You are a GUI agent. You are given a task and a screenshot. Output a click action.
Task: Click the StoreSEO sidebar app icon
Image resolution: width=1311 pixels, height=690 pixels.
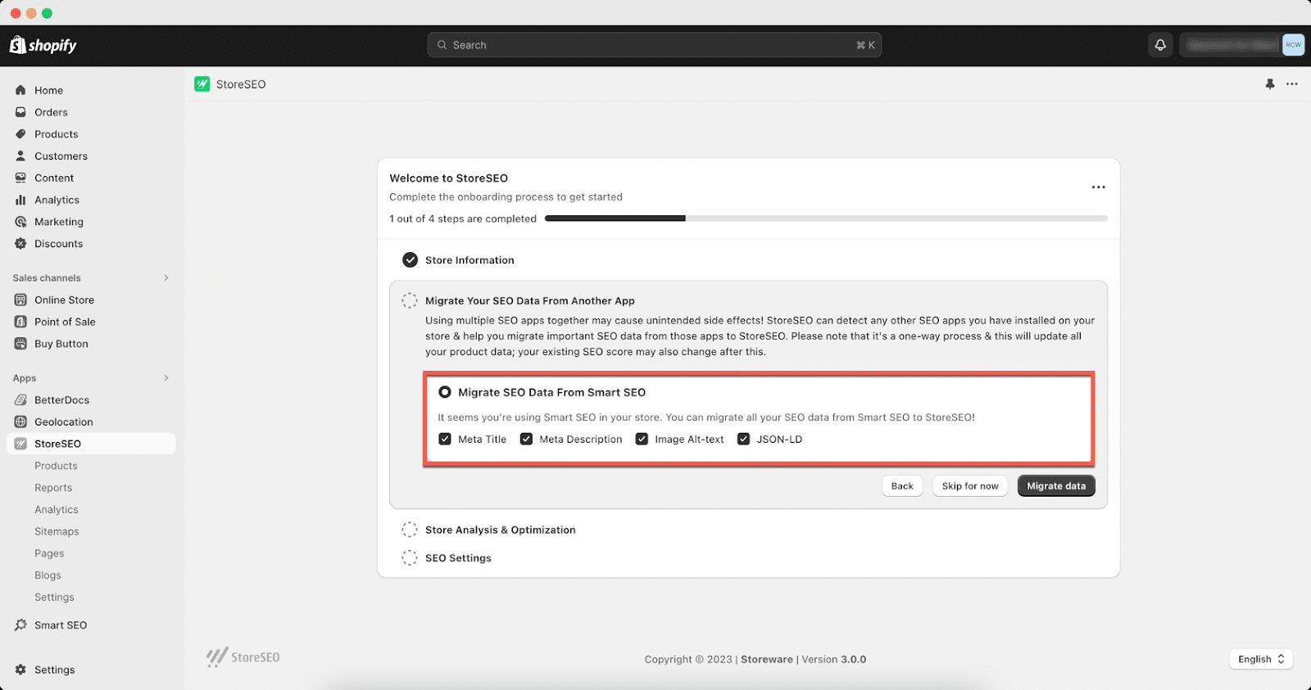(x=20, y=444)
